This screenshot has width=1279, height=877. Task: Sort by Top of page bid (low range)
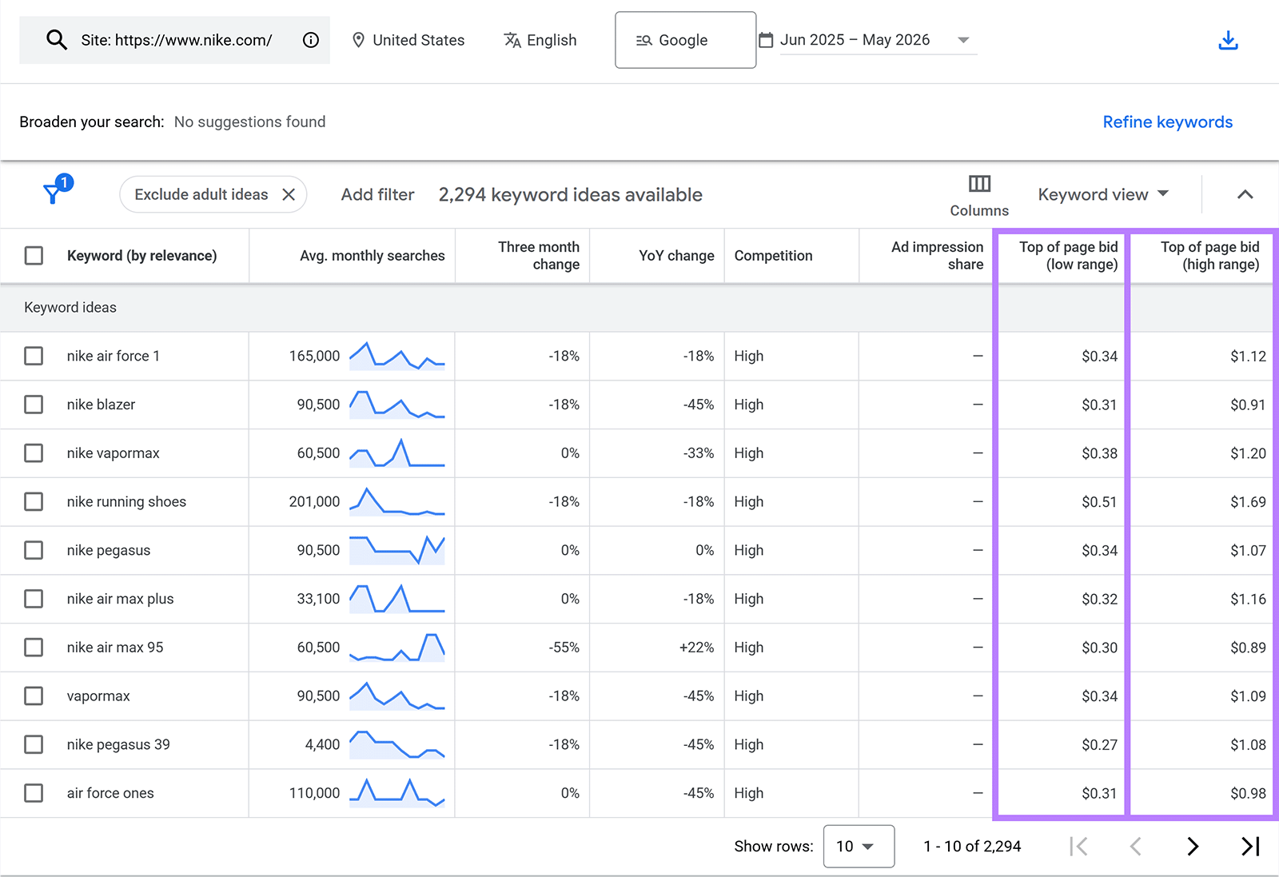(x=1068, y=256)
